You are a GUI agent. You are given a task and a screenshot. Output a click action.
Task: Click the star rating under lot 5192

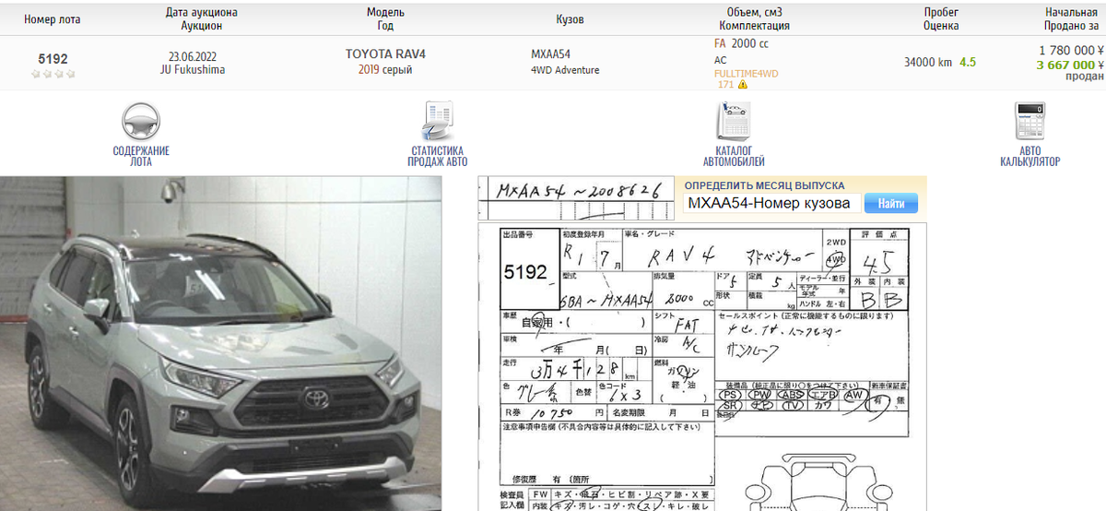53,74
